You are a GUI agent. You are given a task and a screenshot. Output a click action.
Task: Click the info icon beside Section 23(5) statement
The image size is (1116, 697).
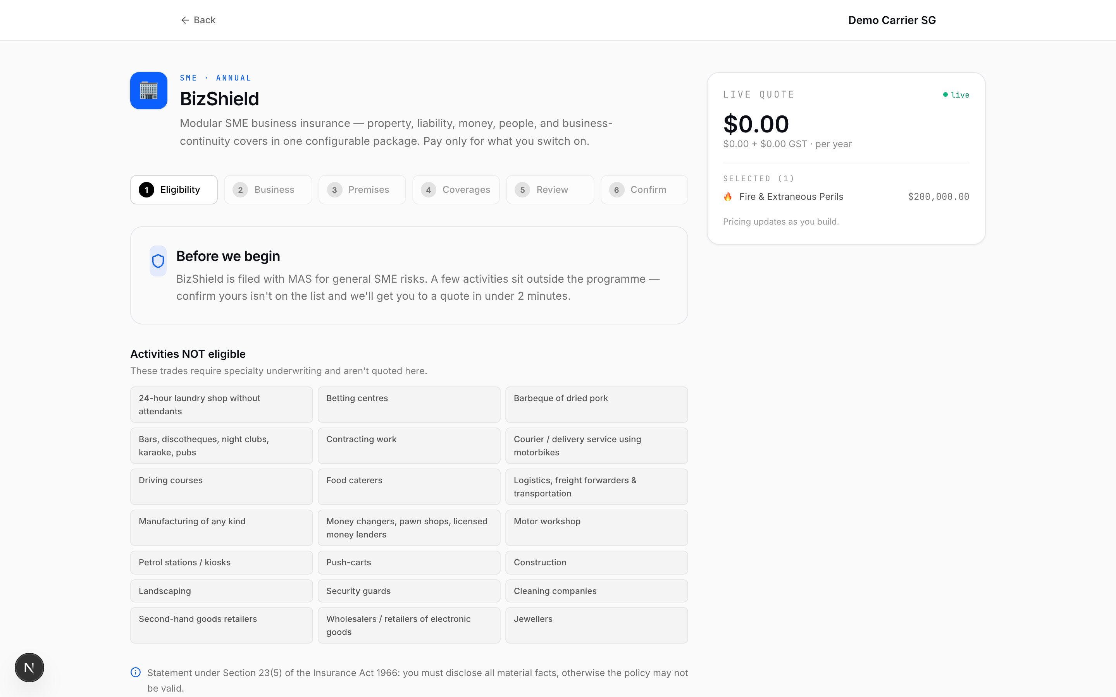(x=136, y=672)
